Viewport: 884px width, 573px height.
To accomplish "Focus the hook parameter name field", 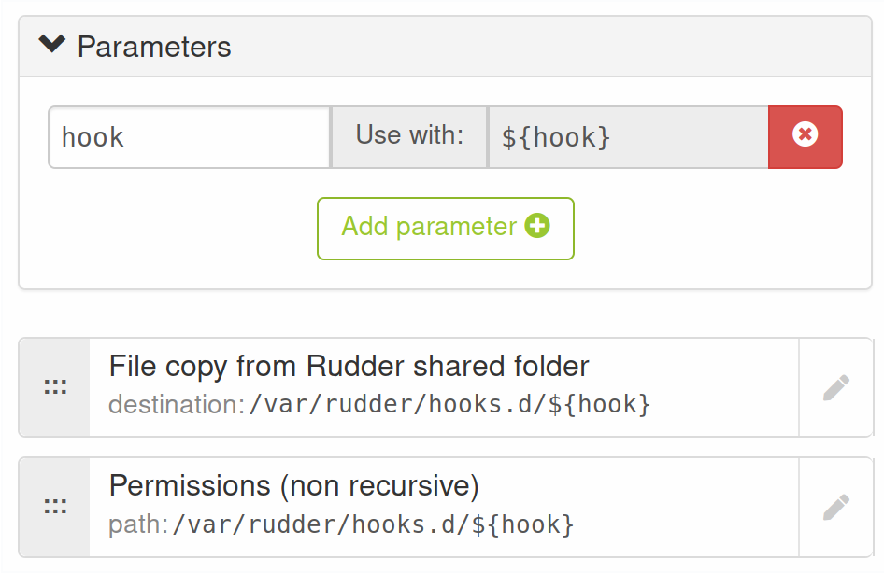I will (x=190, y=137).
